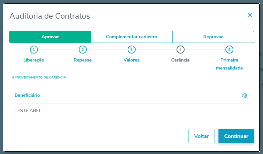Click the Carência step label
The height and width of the screenshot is (154, 263).
pyautogui.click(x=180, y=60)
